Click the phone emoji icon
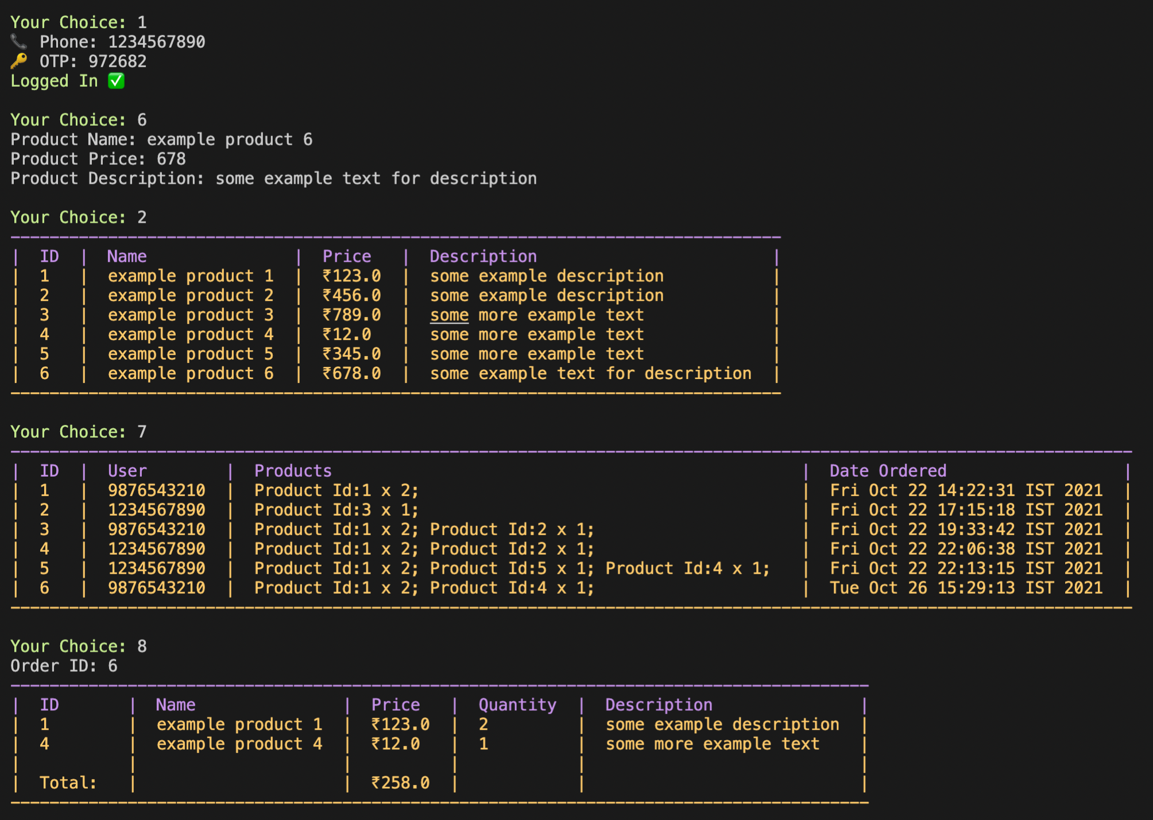 [19, 42]
